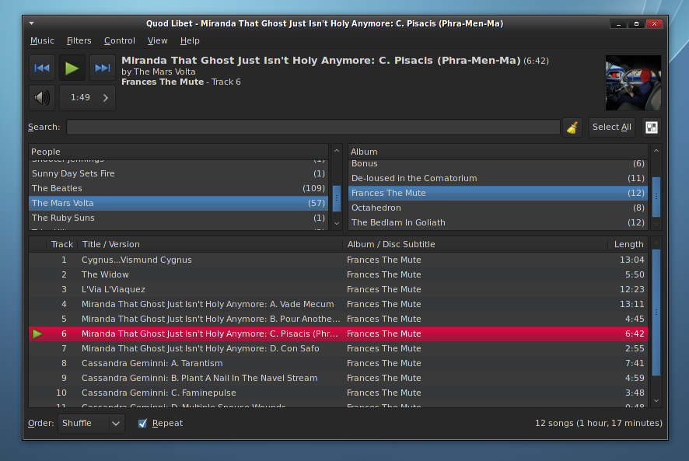Click the People column header
This screenshot has width=689, height=461.
coord(178,152)
